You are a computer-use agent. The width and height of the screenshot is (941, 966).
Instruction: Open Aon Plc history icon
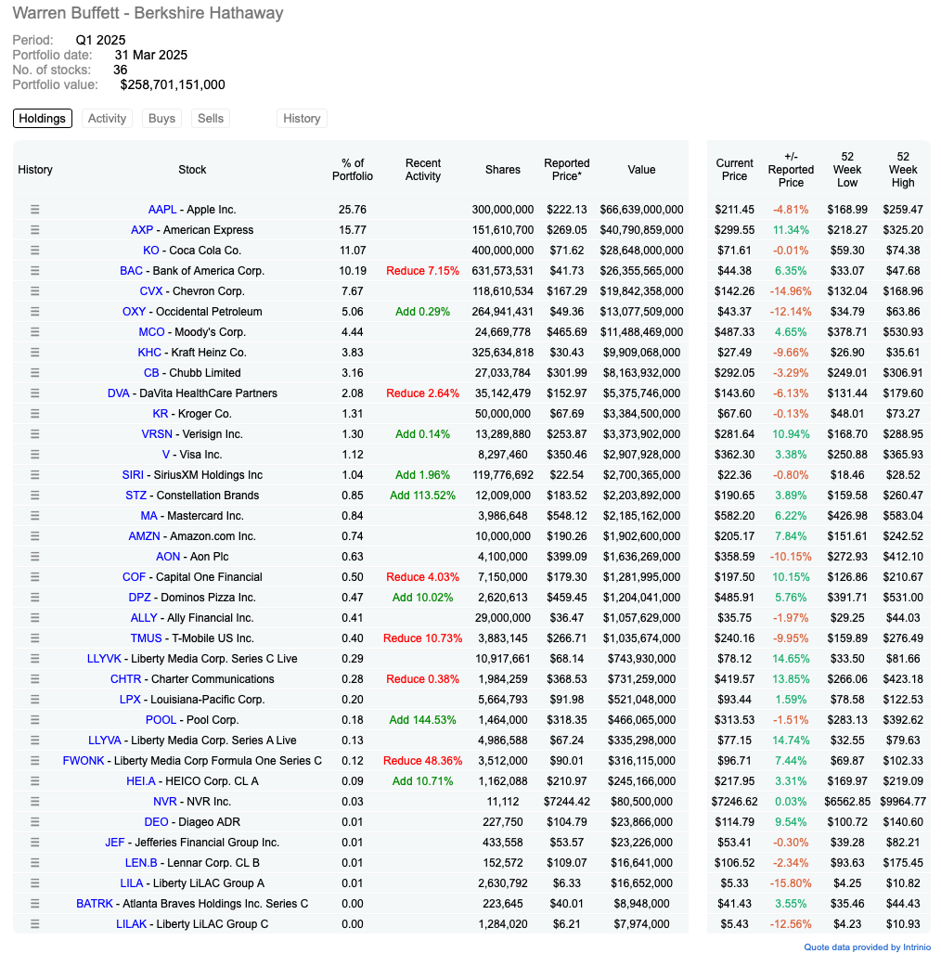coord(35,557)
